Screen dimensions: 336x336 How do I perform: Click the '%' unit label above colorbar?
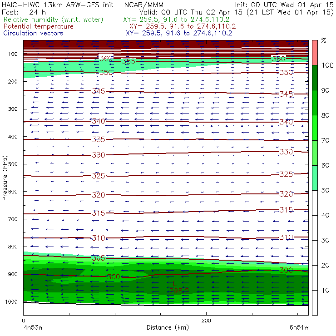pyautogui.click(x=324, y=40)
